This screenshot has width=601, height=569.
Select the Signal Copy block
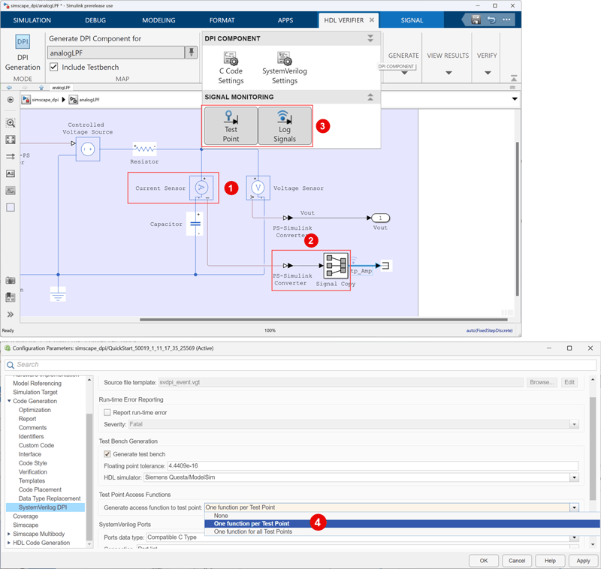tap(336, 265)
